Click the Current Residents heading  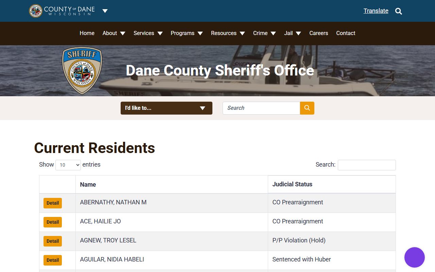[94, 148]
